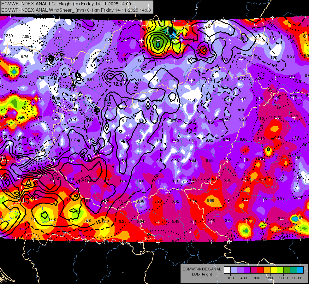Click the 6.09 shear value label
309x284 pixels.
(211, 201)
